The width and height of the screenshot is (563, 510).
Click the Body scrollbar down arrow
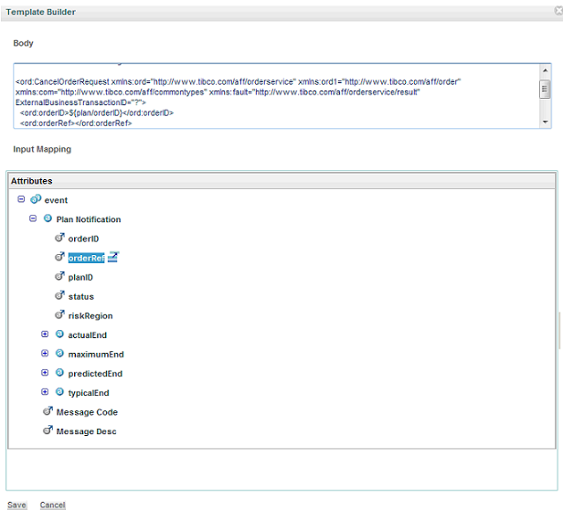pyautogui.click(x=546, y=122)
